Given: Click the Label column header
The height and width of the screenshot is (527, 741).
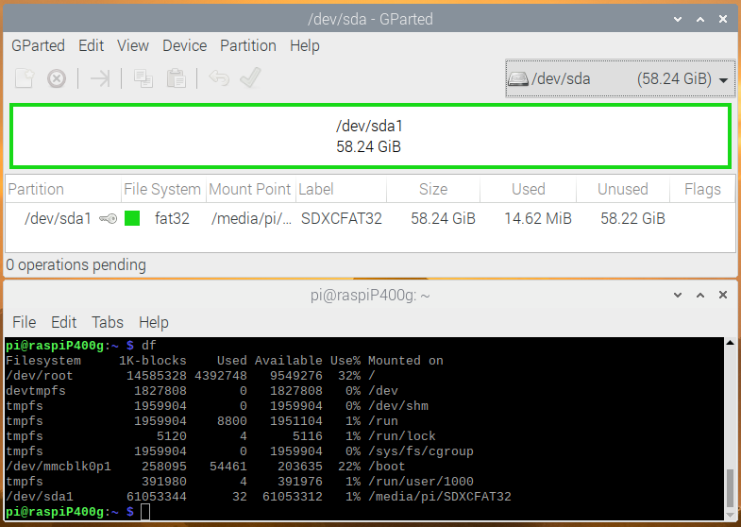Looking at the screenshot, I should (341, 189).
